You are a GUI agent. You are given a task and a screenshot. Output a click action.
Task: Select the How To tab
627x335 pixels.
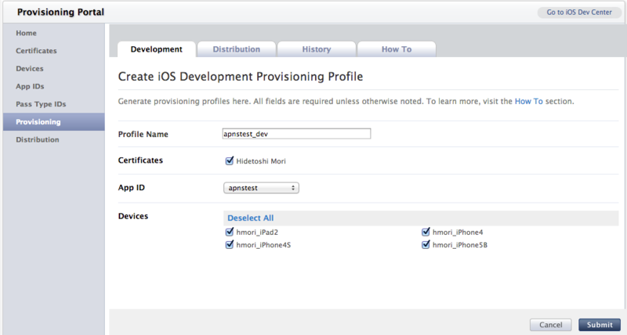(x=397, y=49)
